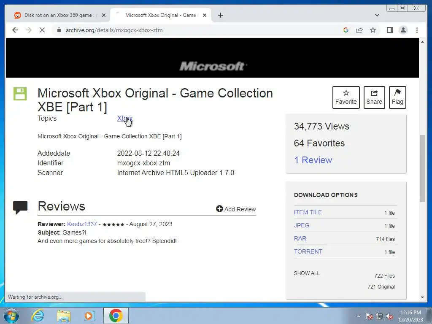Select the Microsoft Xbox Original tab
The image size is (432, 324).
161,15
